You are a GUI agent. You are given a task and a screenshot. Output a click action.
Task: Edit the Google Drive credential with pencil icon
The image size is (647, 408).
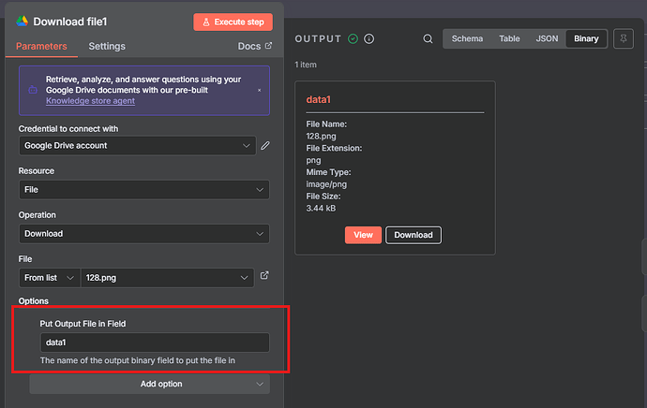[265, 146]
